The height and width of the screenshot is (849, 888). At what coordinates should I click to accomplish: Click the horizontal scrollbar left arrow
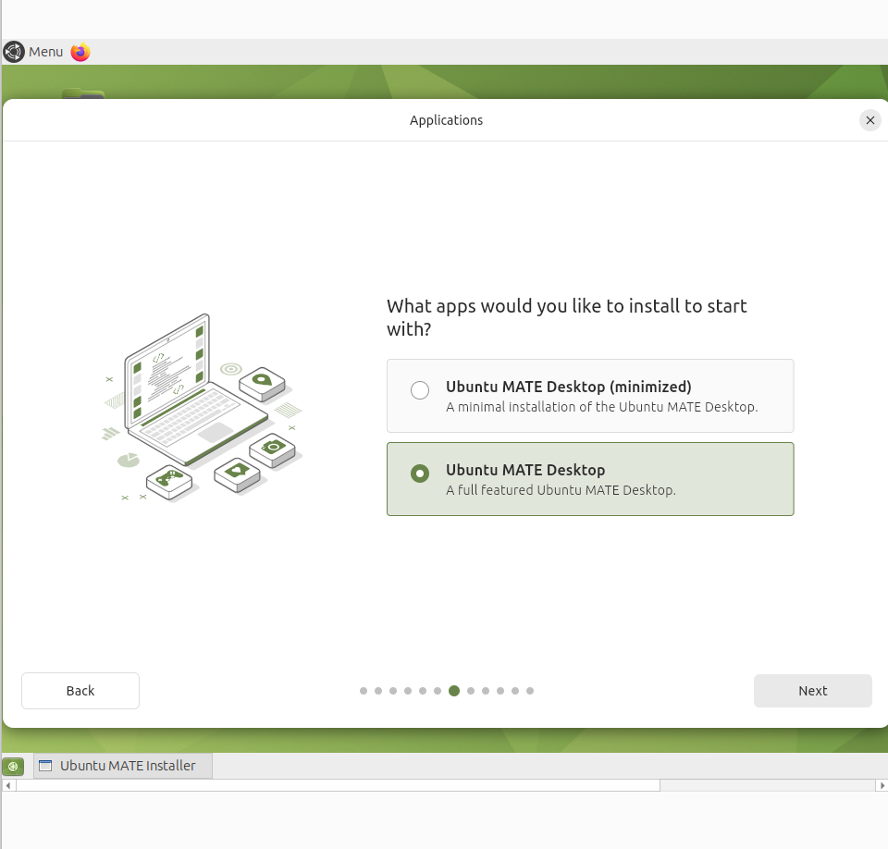click(x=8, y=785)
